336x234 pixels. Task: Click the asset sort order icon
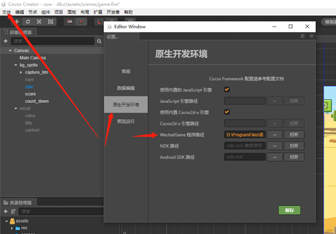(x=13, y=212)
